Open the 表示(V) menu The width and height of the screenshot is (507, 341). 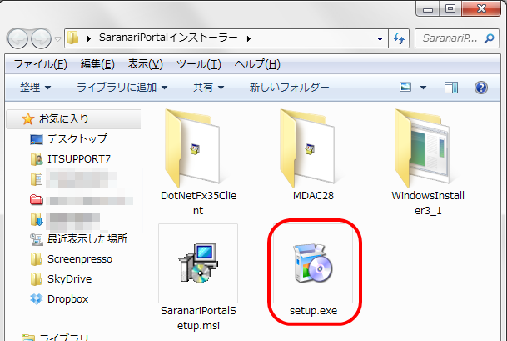click(x=145, y=64)
